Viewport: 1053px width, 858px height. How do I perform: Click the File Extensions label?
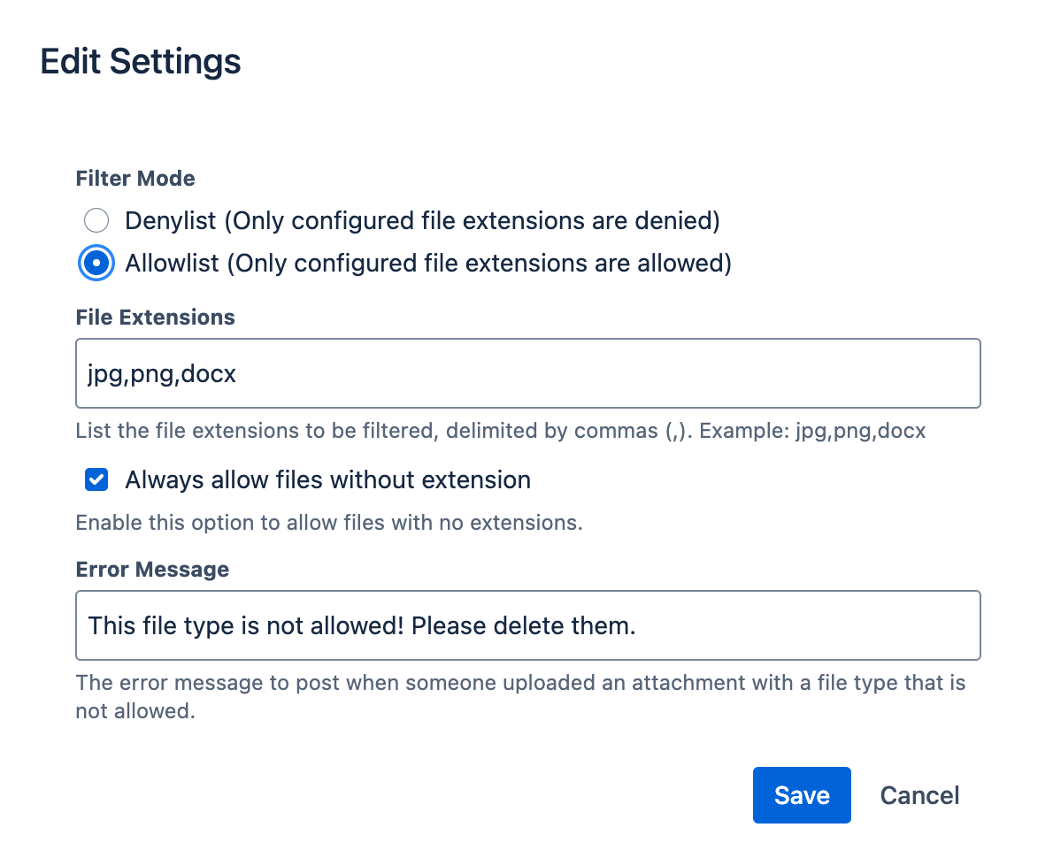pyautogui.click(x=155, y=317)
